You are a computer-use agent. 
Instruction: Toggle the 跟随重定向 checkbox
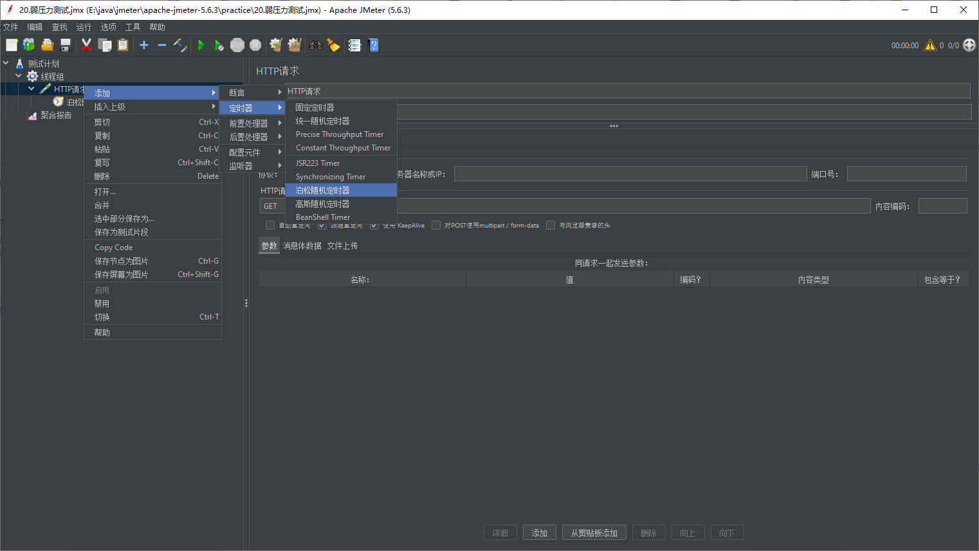tap(322, 225)
